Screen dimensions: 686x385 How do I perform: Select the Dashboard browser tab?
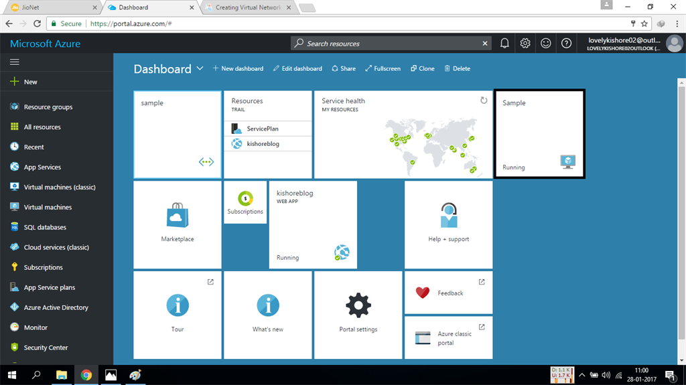(151, 7)
